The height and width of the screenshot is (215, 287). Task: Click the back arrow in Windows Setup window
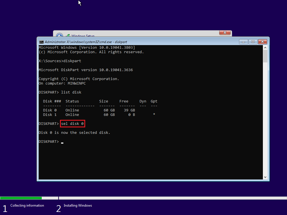[x=59, y=35]
